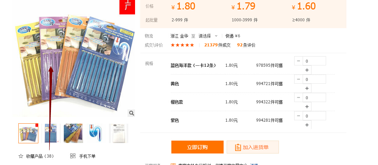Click the 立即订购 order now button
The height and width of the screenshot is (165, 378).
click(197, 147)
